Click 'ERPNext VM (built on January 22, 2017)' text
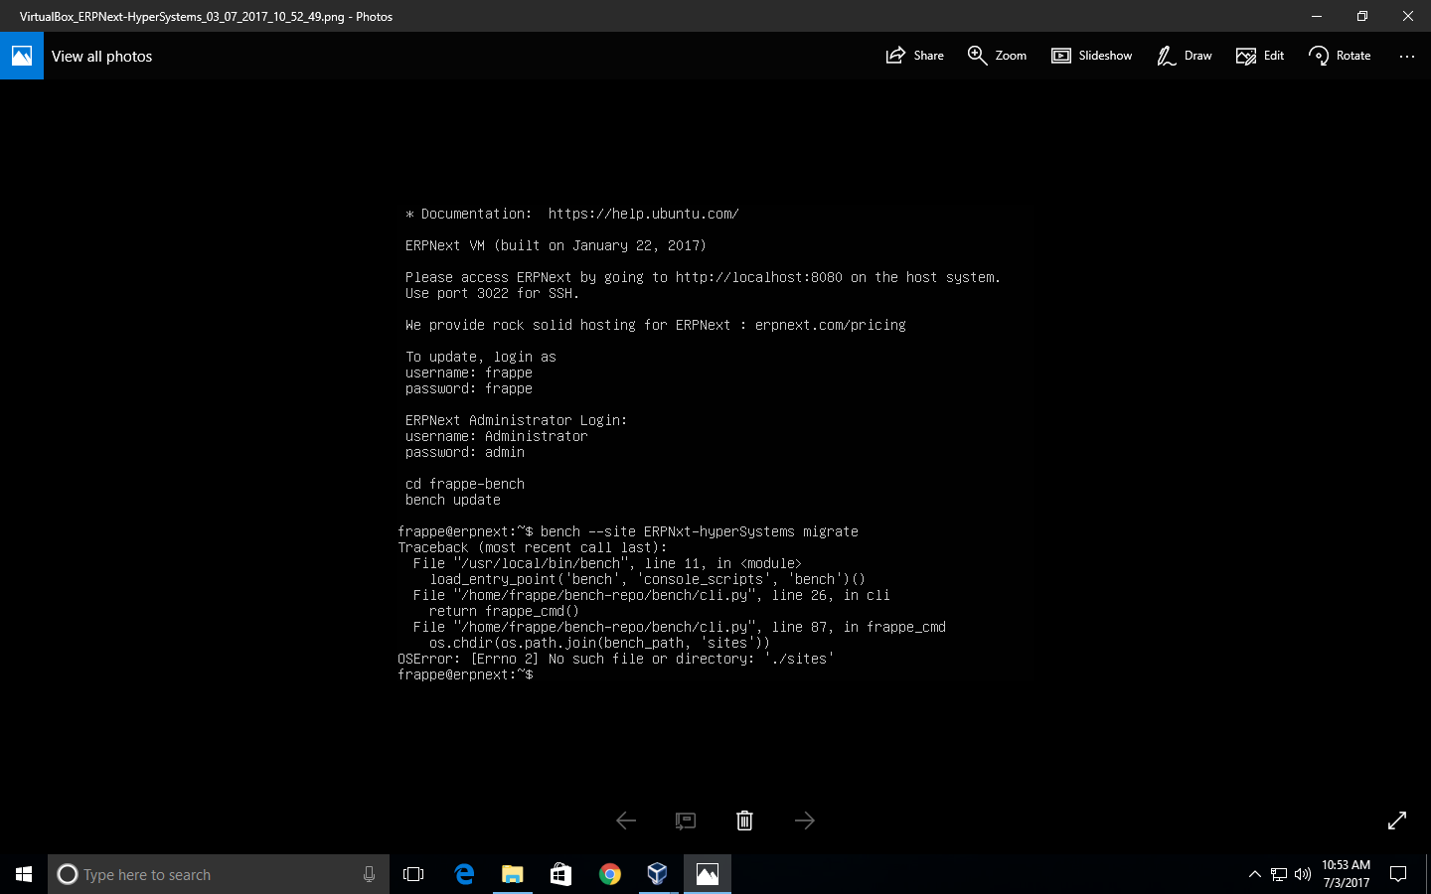 click(556, 245)
